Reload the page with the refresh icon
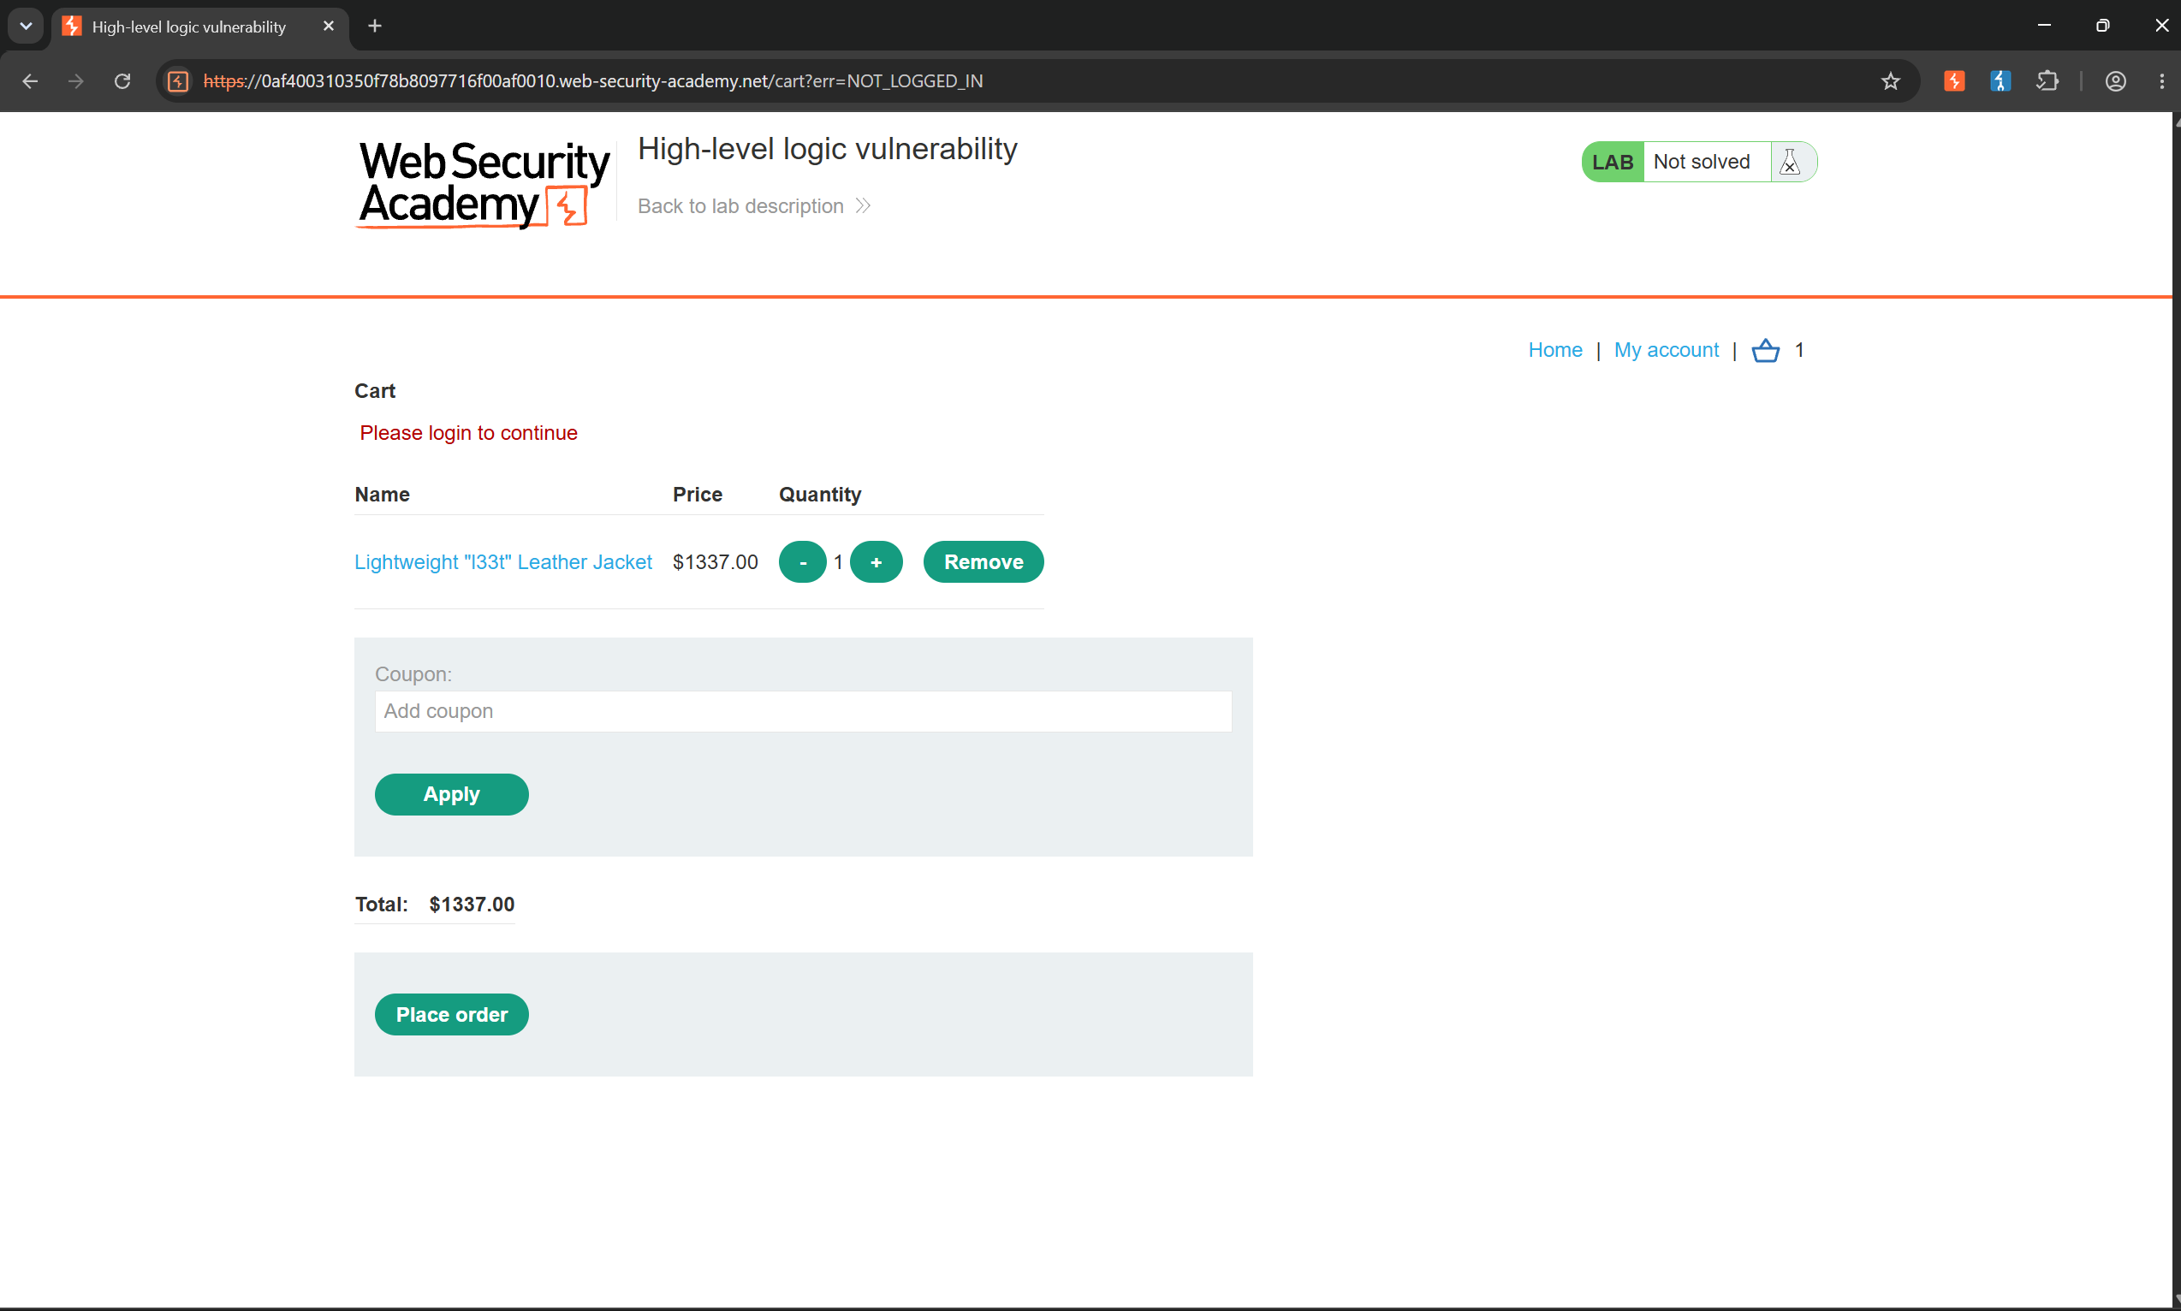The image size is (2181, 1311). pos(123,81)
